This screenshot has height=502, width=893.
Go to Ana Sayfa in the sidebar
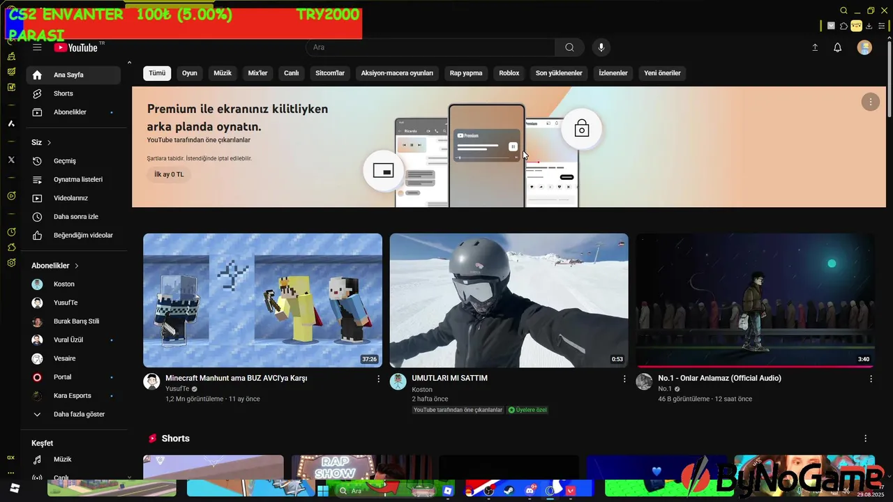73,75
